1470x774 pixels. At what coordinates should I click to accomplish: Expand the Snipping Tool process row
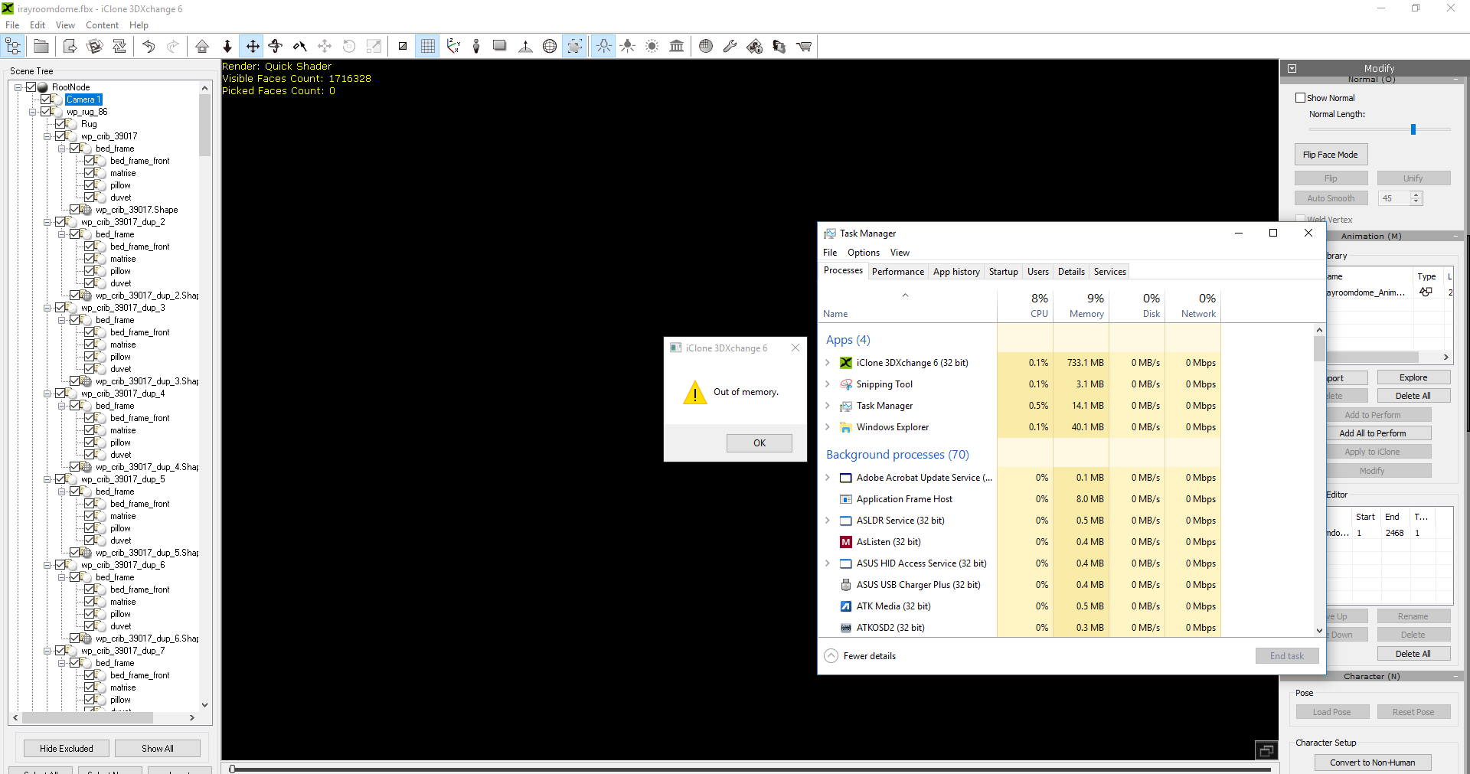point(828,384)
